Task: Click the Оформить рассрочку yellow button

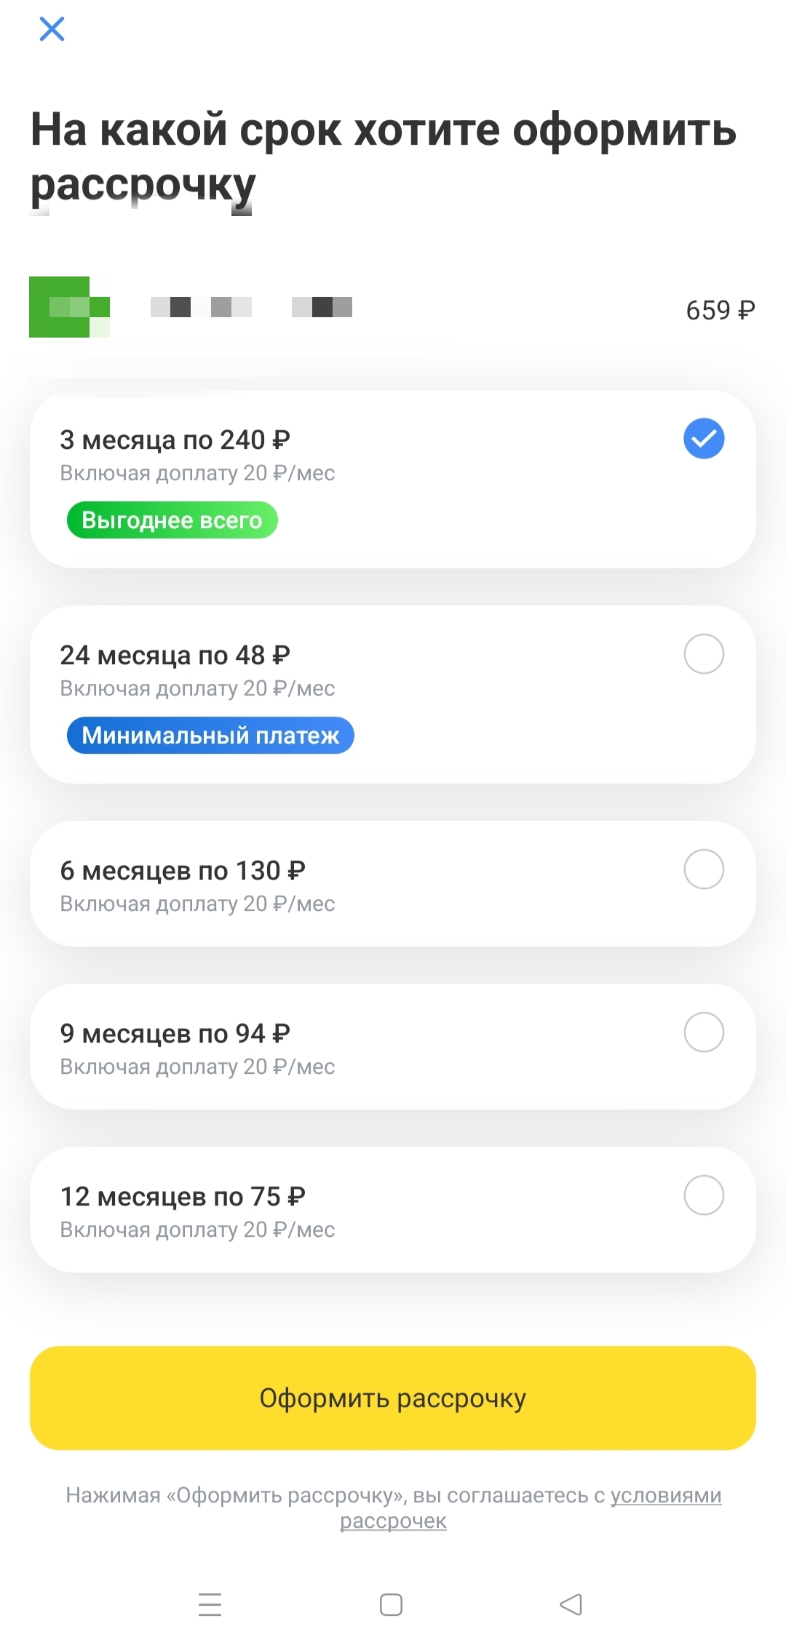Action: coord(393,1398)
